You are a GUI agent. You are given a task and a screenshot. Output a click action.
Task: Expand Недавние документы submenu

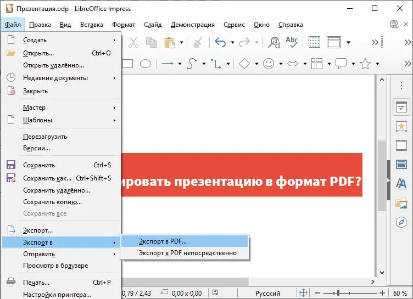tap(61, 78)
